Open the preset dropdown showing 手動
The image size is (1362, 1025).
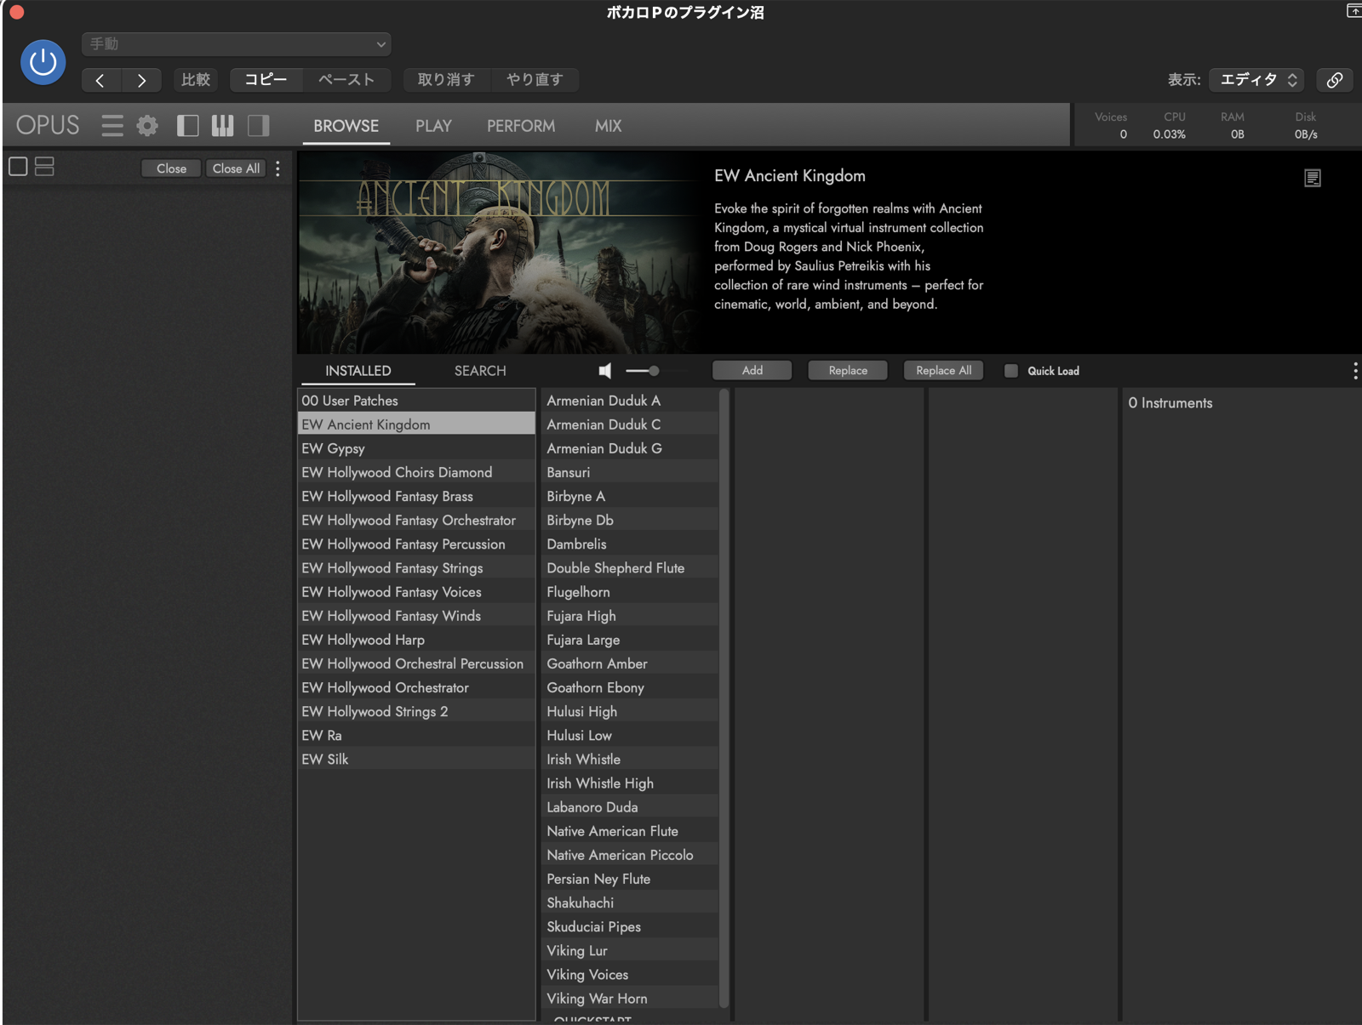tap(236, 43)
